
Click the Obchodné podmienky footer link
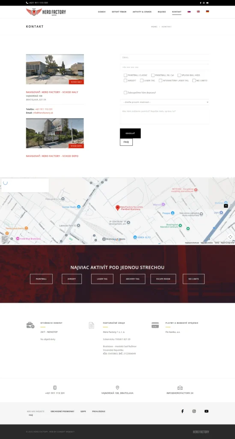click(x=62, y=411)
